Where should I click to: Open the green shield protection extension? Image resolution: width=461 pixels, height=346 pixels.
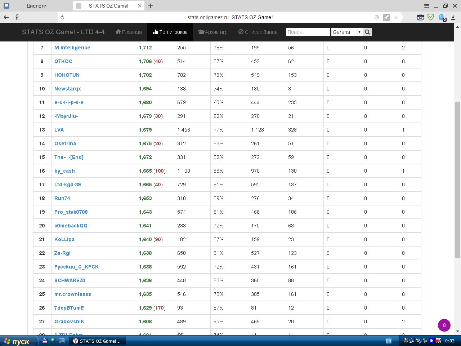[x=431, y=17]
